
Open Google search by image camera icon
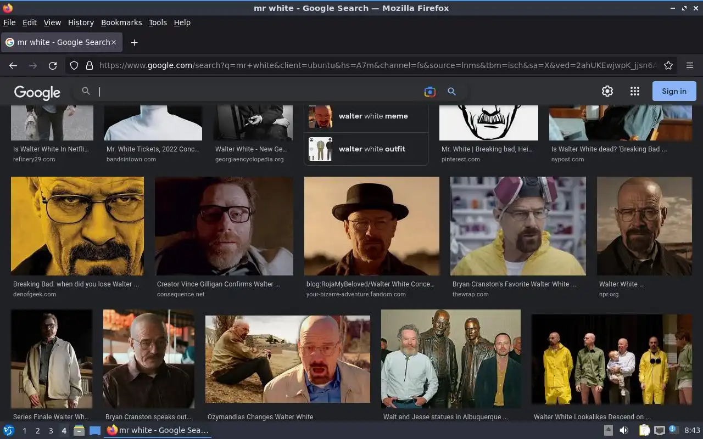(x=430, y=92)
